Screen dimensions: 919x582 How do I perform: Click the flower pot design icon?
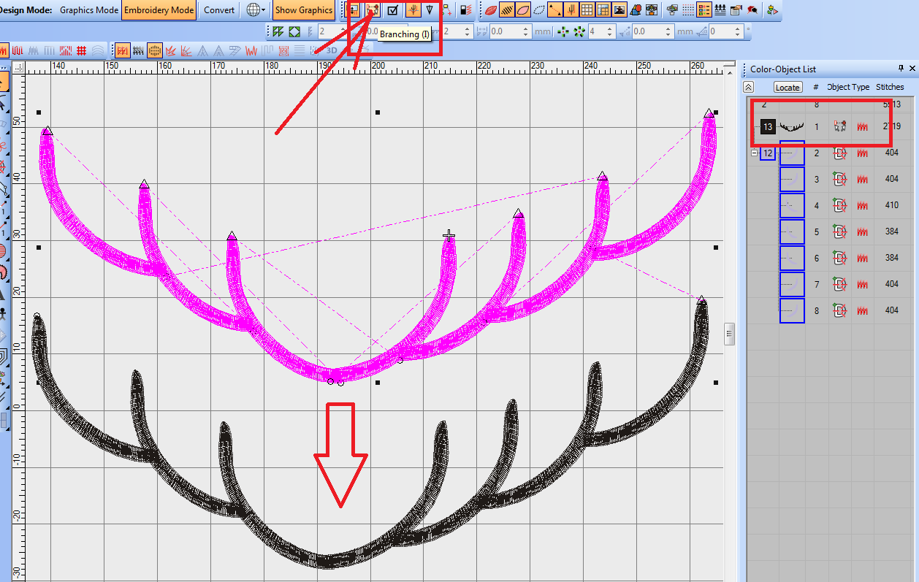652,10
